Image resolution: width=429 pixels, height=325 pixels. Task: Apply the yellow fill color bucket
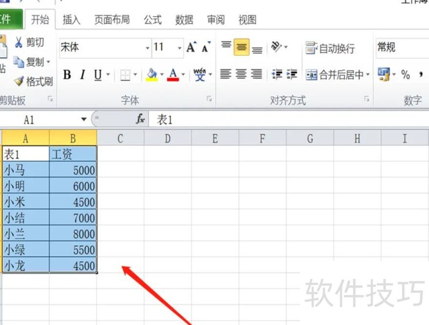pyautogui.click(x=152, y=74)
